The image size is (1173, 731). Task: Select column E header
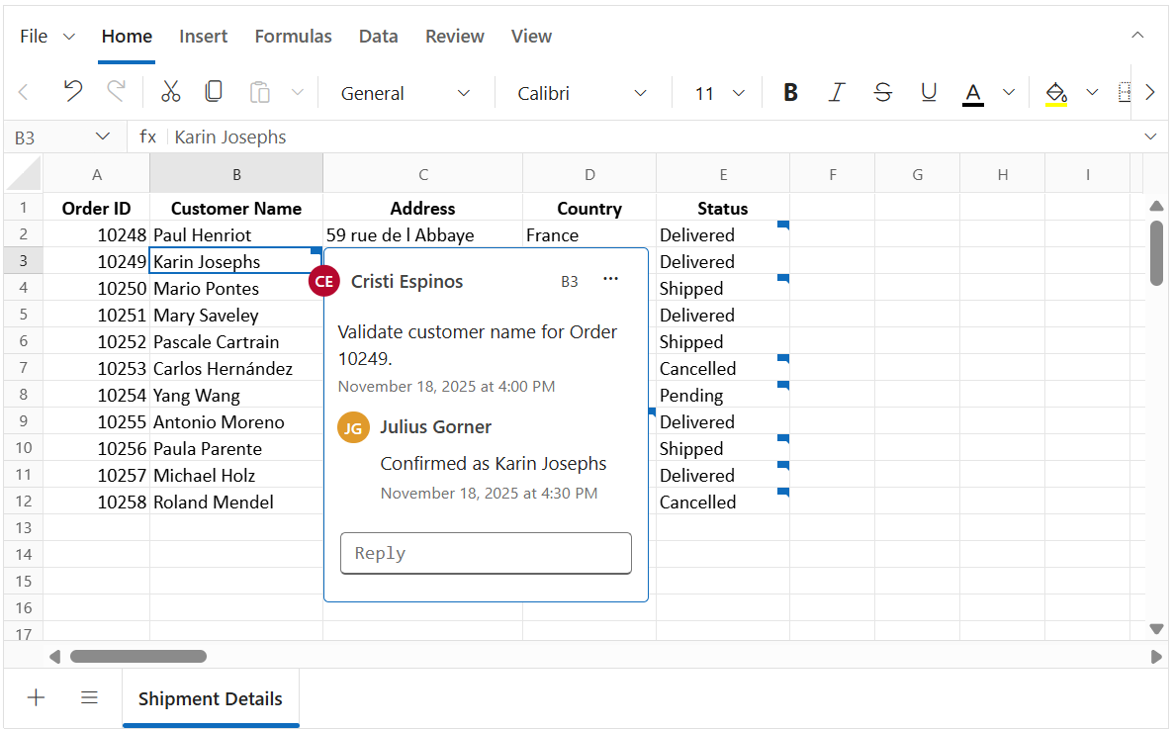point(723,174)
